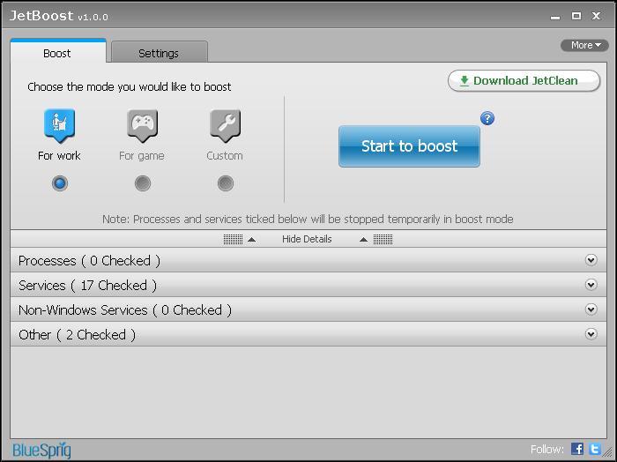Click Non-Windows Services ( 0 Checked ) header text
The height and width of the screenshot is (462, 617).
pos(125,310)
